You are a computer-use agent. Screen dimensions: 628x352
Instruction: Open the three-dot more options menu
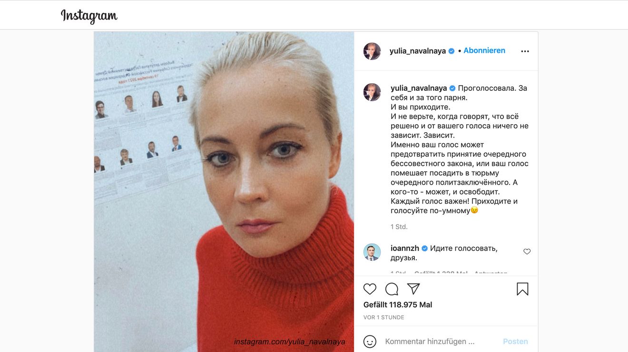(x=525, y=51)
